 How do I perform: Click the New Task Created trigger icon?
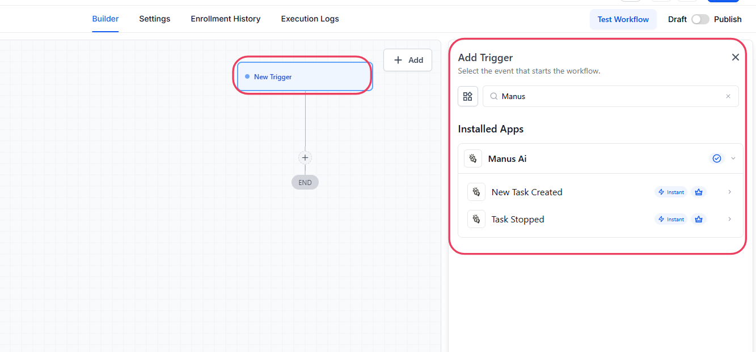pos(476,192)
